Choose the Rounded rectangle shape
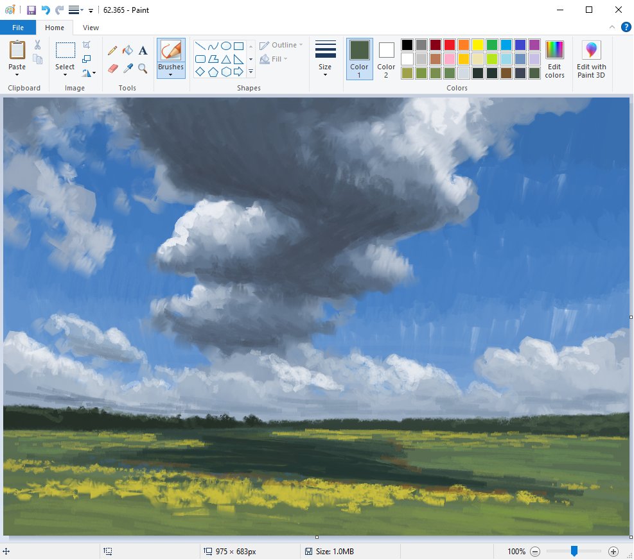 tap(200, 59)
